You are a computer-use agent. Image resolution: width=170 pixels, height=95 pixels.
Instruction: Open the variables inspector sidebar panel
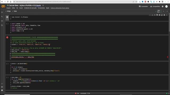pyautogui.click(x=2, y=21)
